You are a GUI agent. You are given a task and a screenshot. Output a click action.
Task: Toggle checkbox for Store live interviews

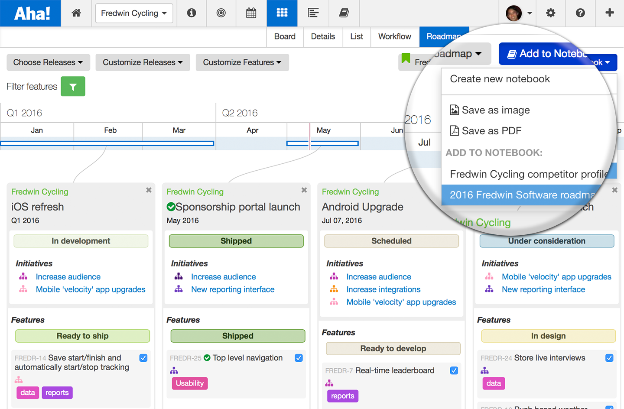pos(609,358)
